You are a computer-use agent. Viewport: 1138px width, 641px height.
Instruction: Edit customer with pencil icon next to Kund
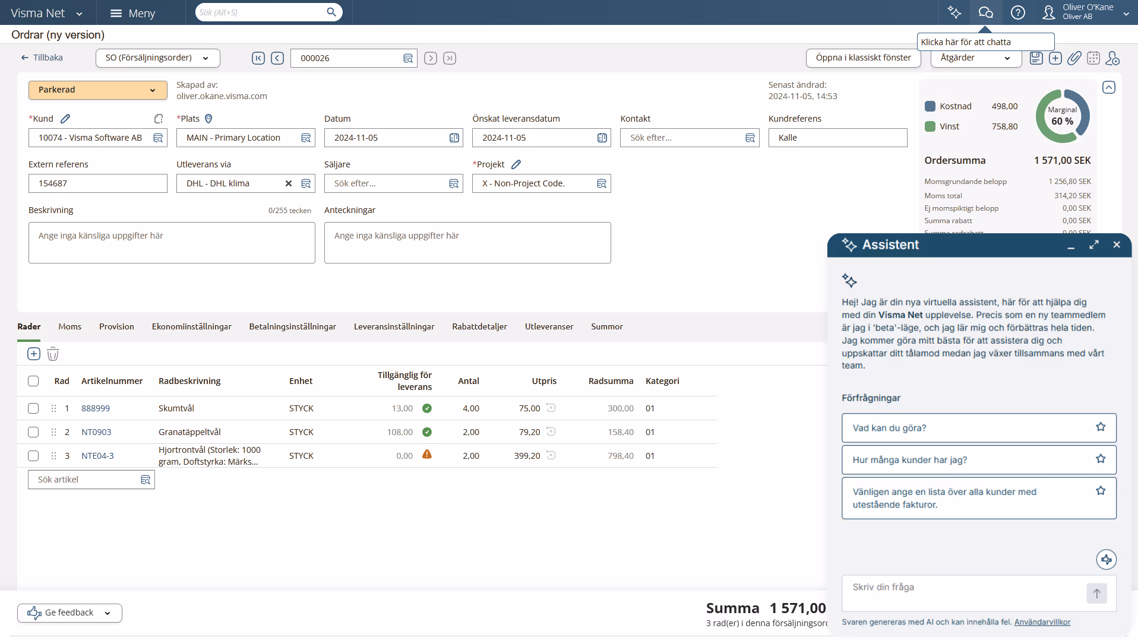(x=65, y=119)
